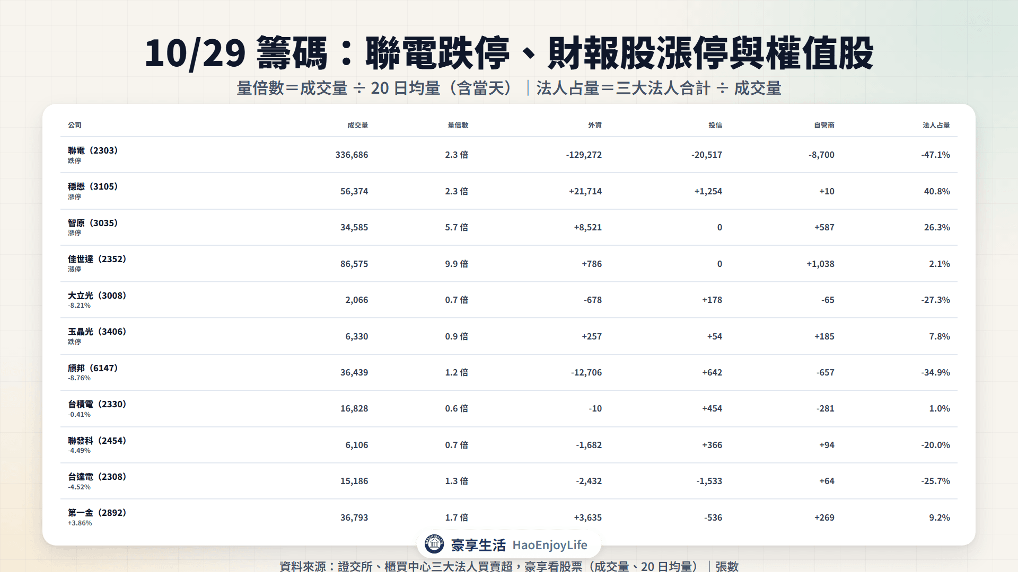Select the 頎邦（6147）company name

click(93, 368)
